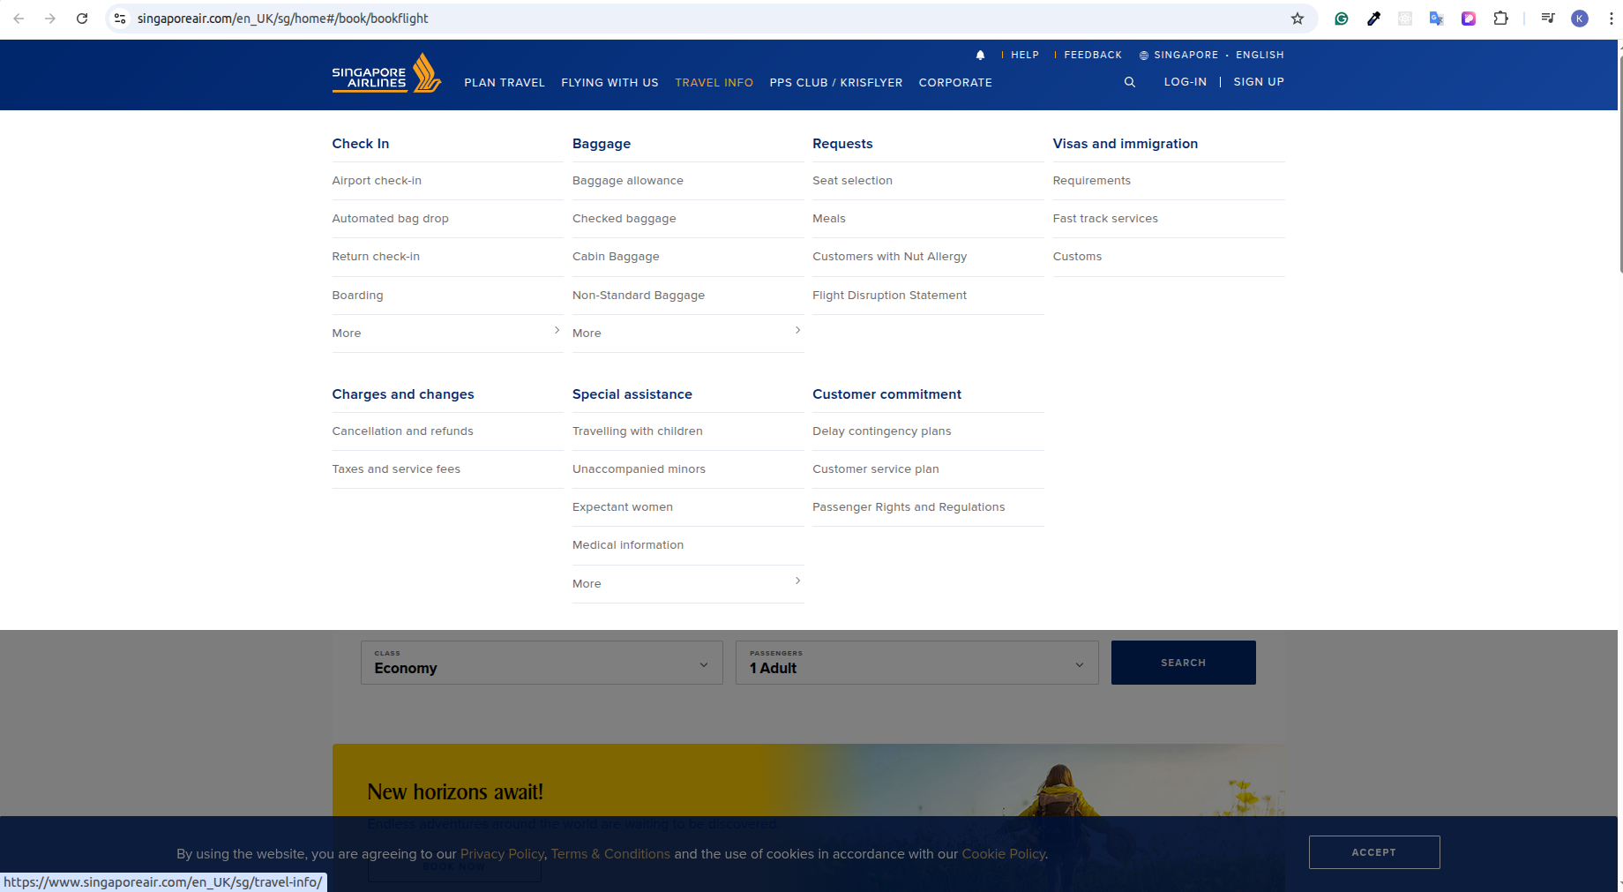Click the eyedropper extension icon
The width and height of the screenshot is (1623, 892).
(1373, 19)
